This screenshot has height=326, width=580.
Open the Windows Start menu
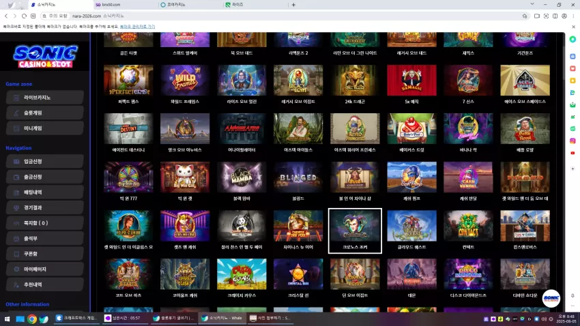(x=7, y=318)
